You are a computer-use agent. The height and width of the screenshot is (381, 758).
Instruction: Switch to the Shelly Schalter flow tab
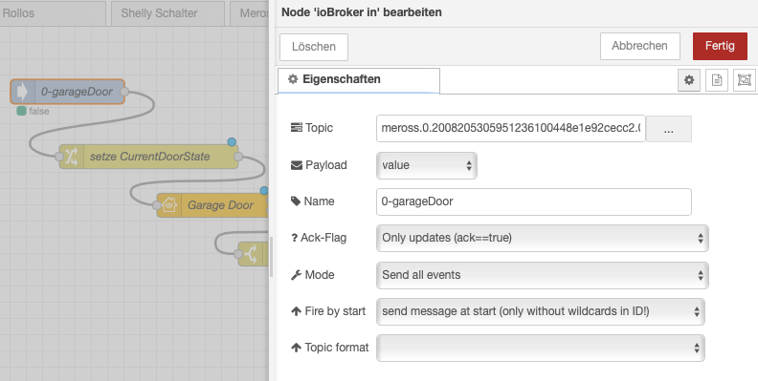167,13
